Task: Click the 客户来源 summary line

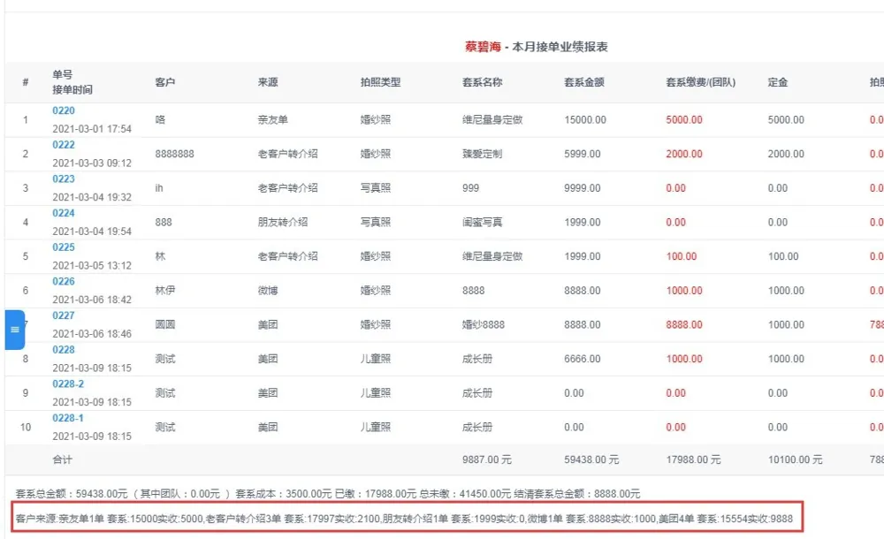Action: pyautogui.click(x=404, y=519)
